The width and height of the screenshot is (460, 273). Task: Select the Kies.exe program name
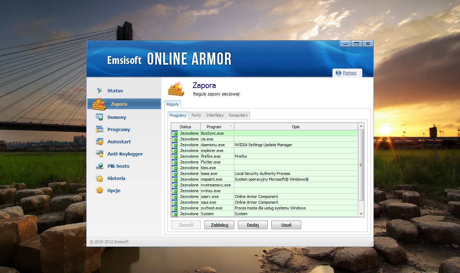pos(208,168)
